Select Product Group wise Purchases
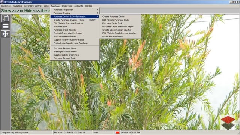The width and height of the screenshot is (240, 135). click(x=75, y=33)
